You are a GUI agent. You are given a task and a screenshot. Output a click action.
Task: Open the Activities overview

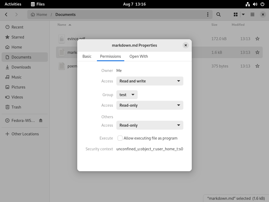(13, 4)
